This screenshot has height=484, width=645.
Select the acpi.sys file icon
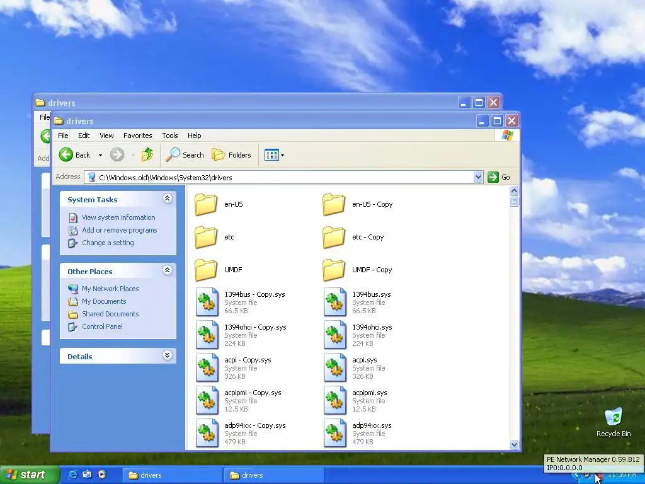pyautogui.click(x=335, y=368)
